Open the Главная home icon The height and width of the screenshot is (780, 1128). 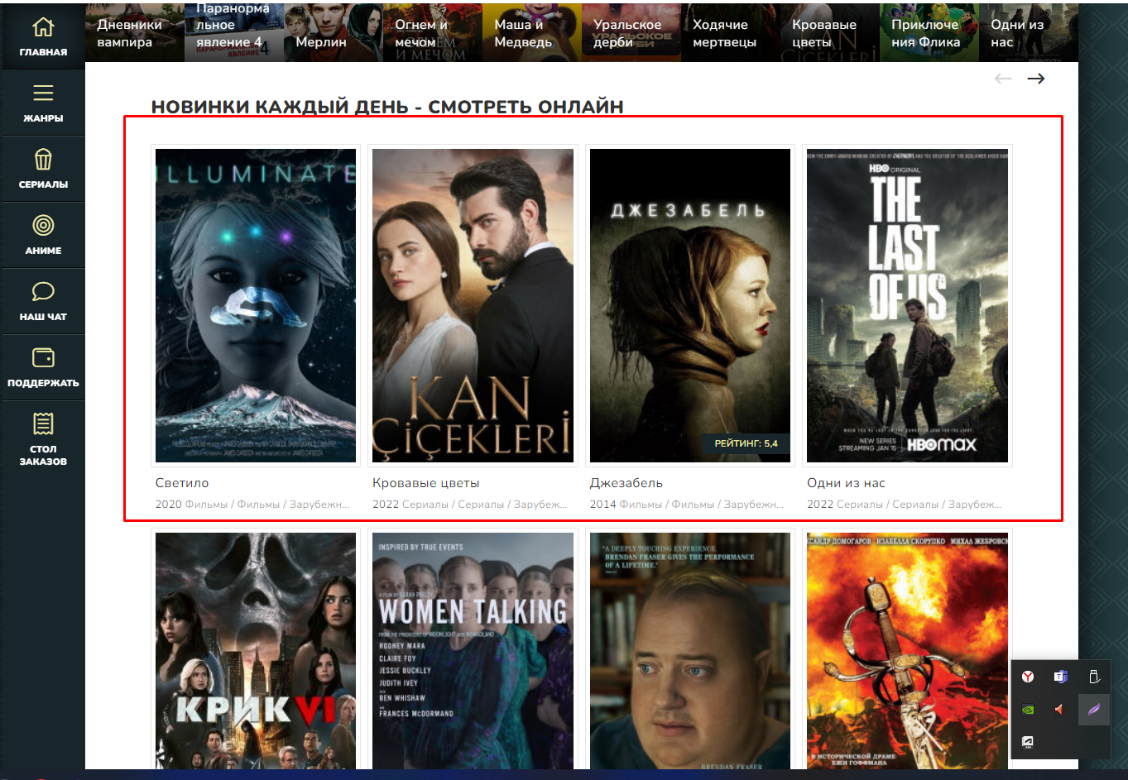click(x=43, y=28)
